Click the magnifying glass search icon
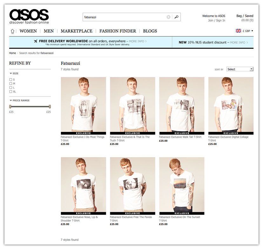Viewport: 263px width, 249px height. pyautogui.click(x=176, y=17)
